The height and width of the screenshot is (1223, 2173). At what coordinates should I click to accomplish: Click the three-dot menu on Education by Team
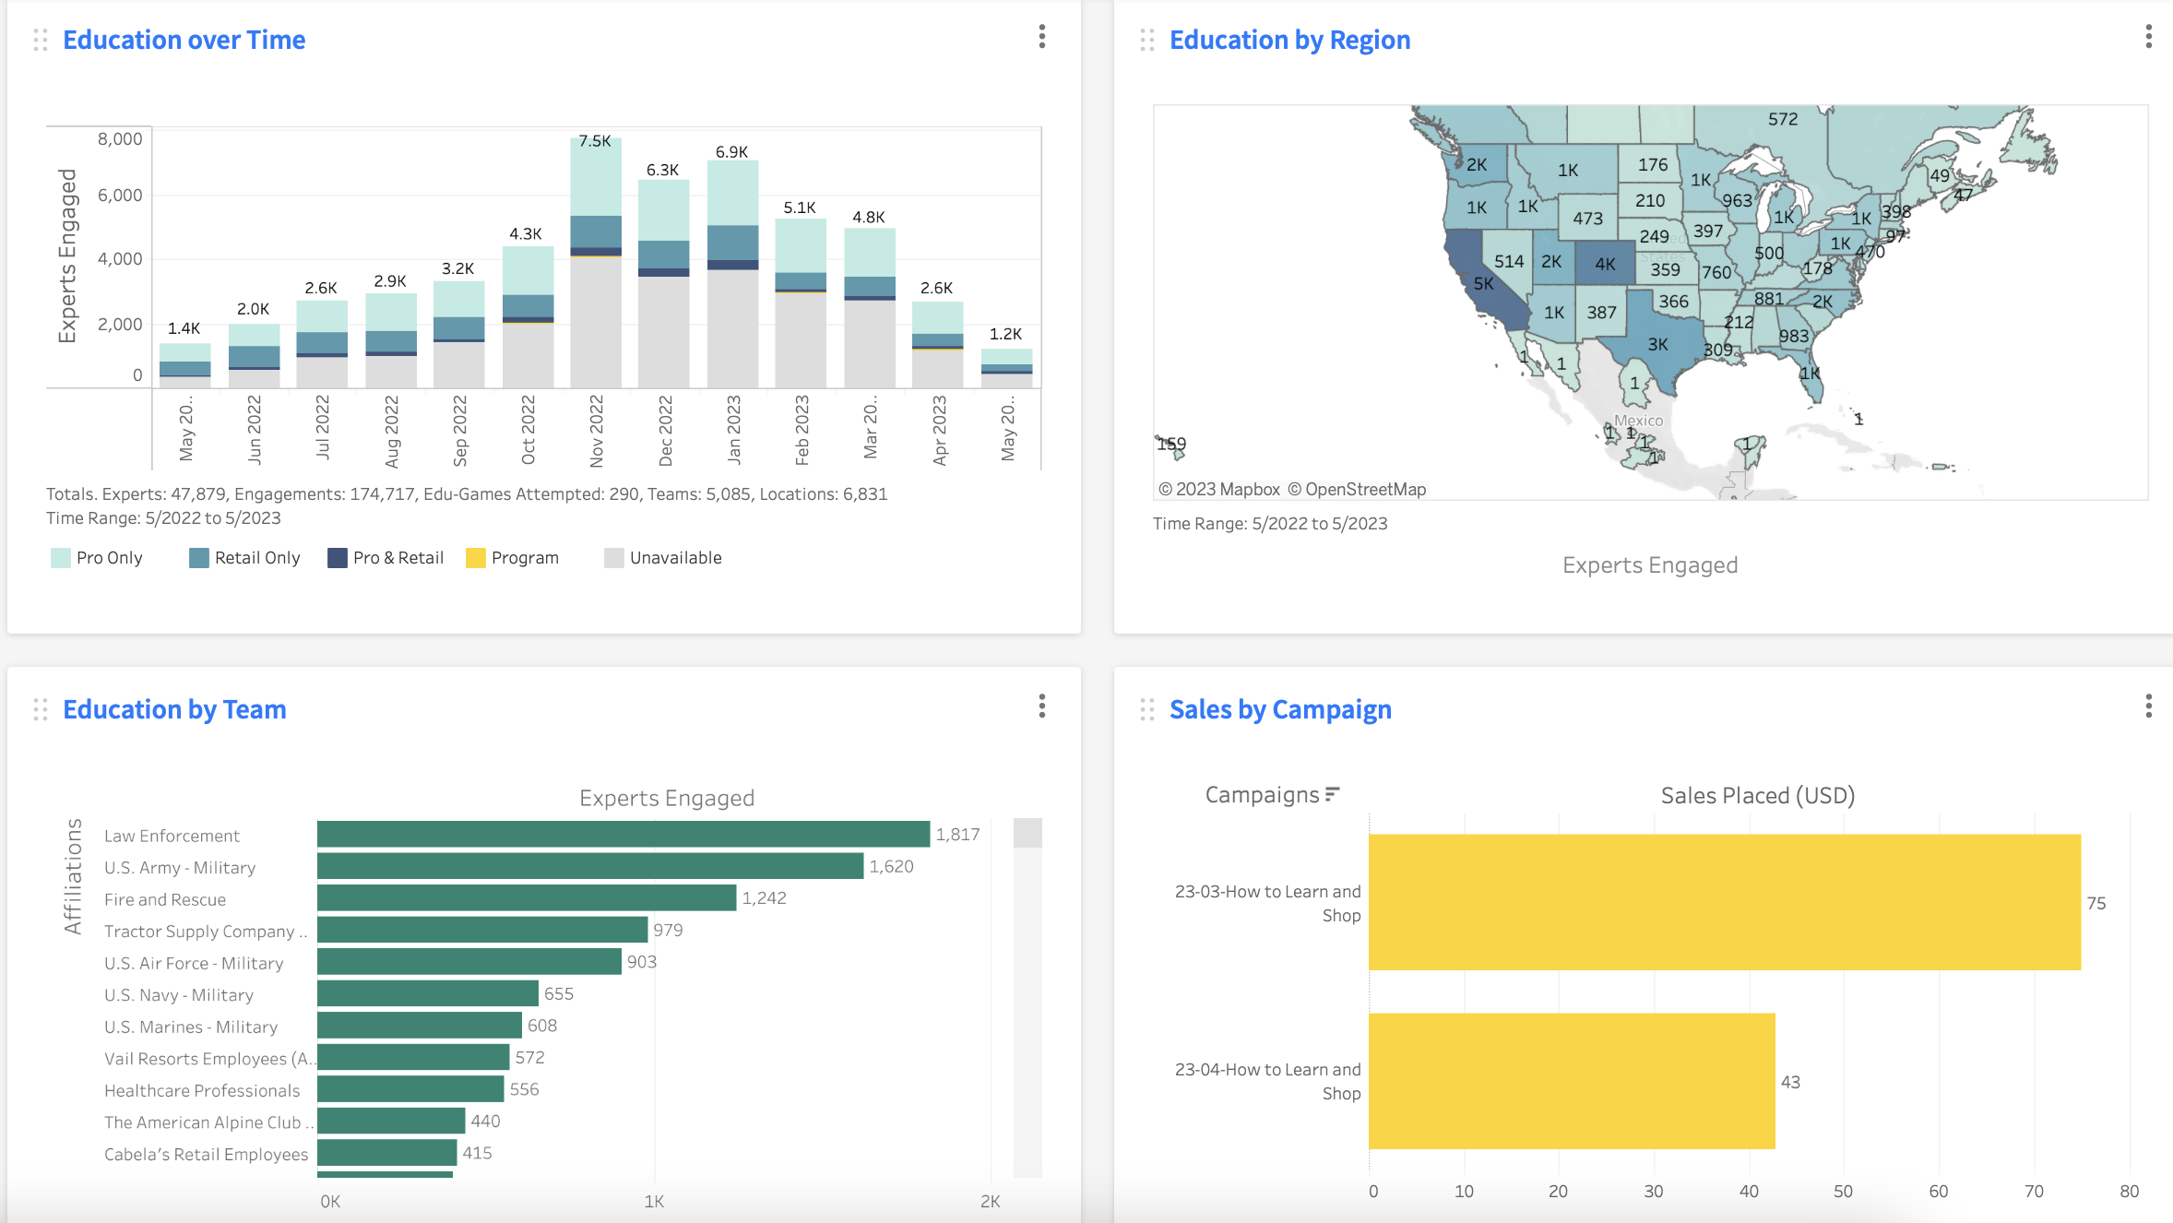pos(1043,705)
